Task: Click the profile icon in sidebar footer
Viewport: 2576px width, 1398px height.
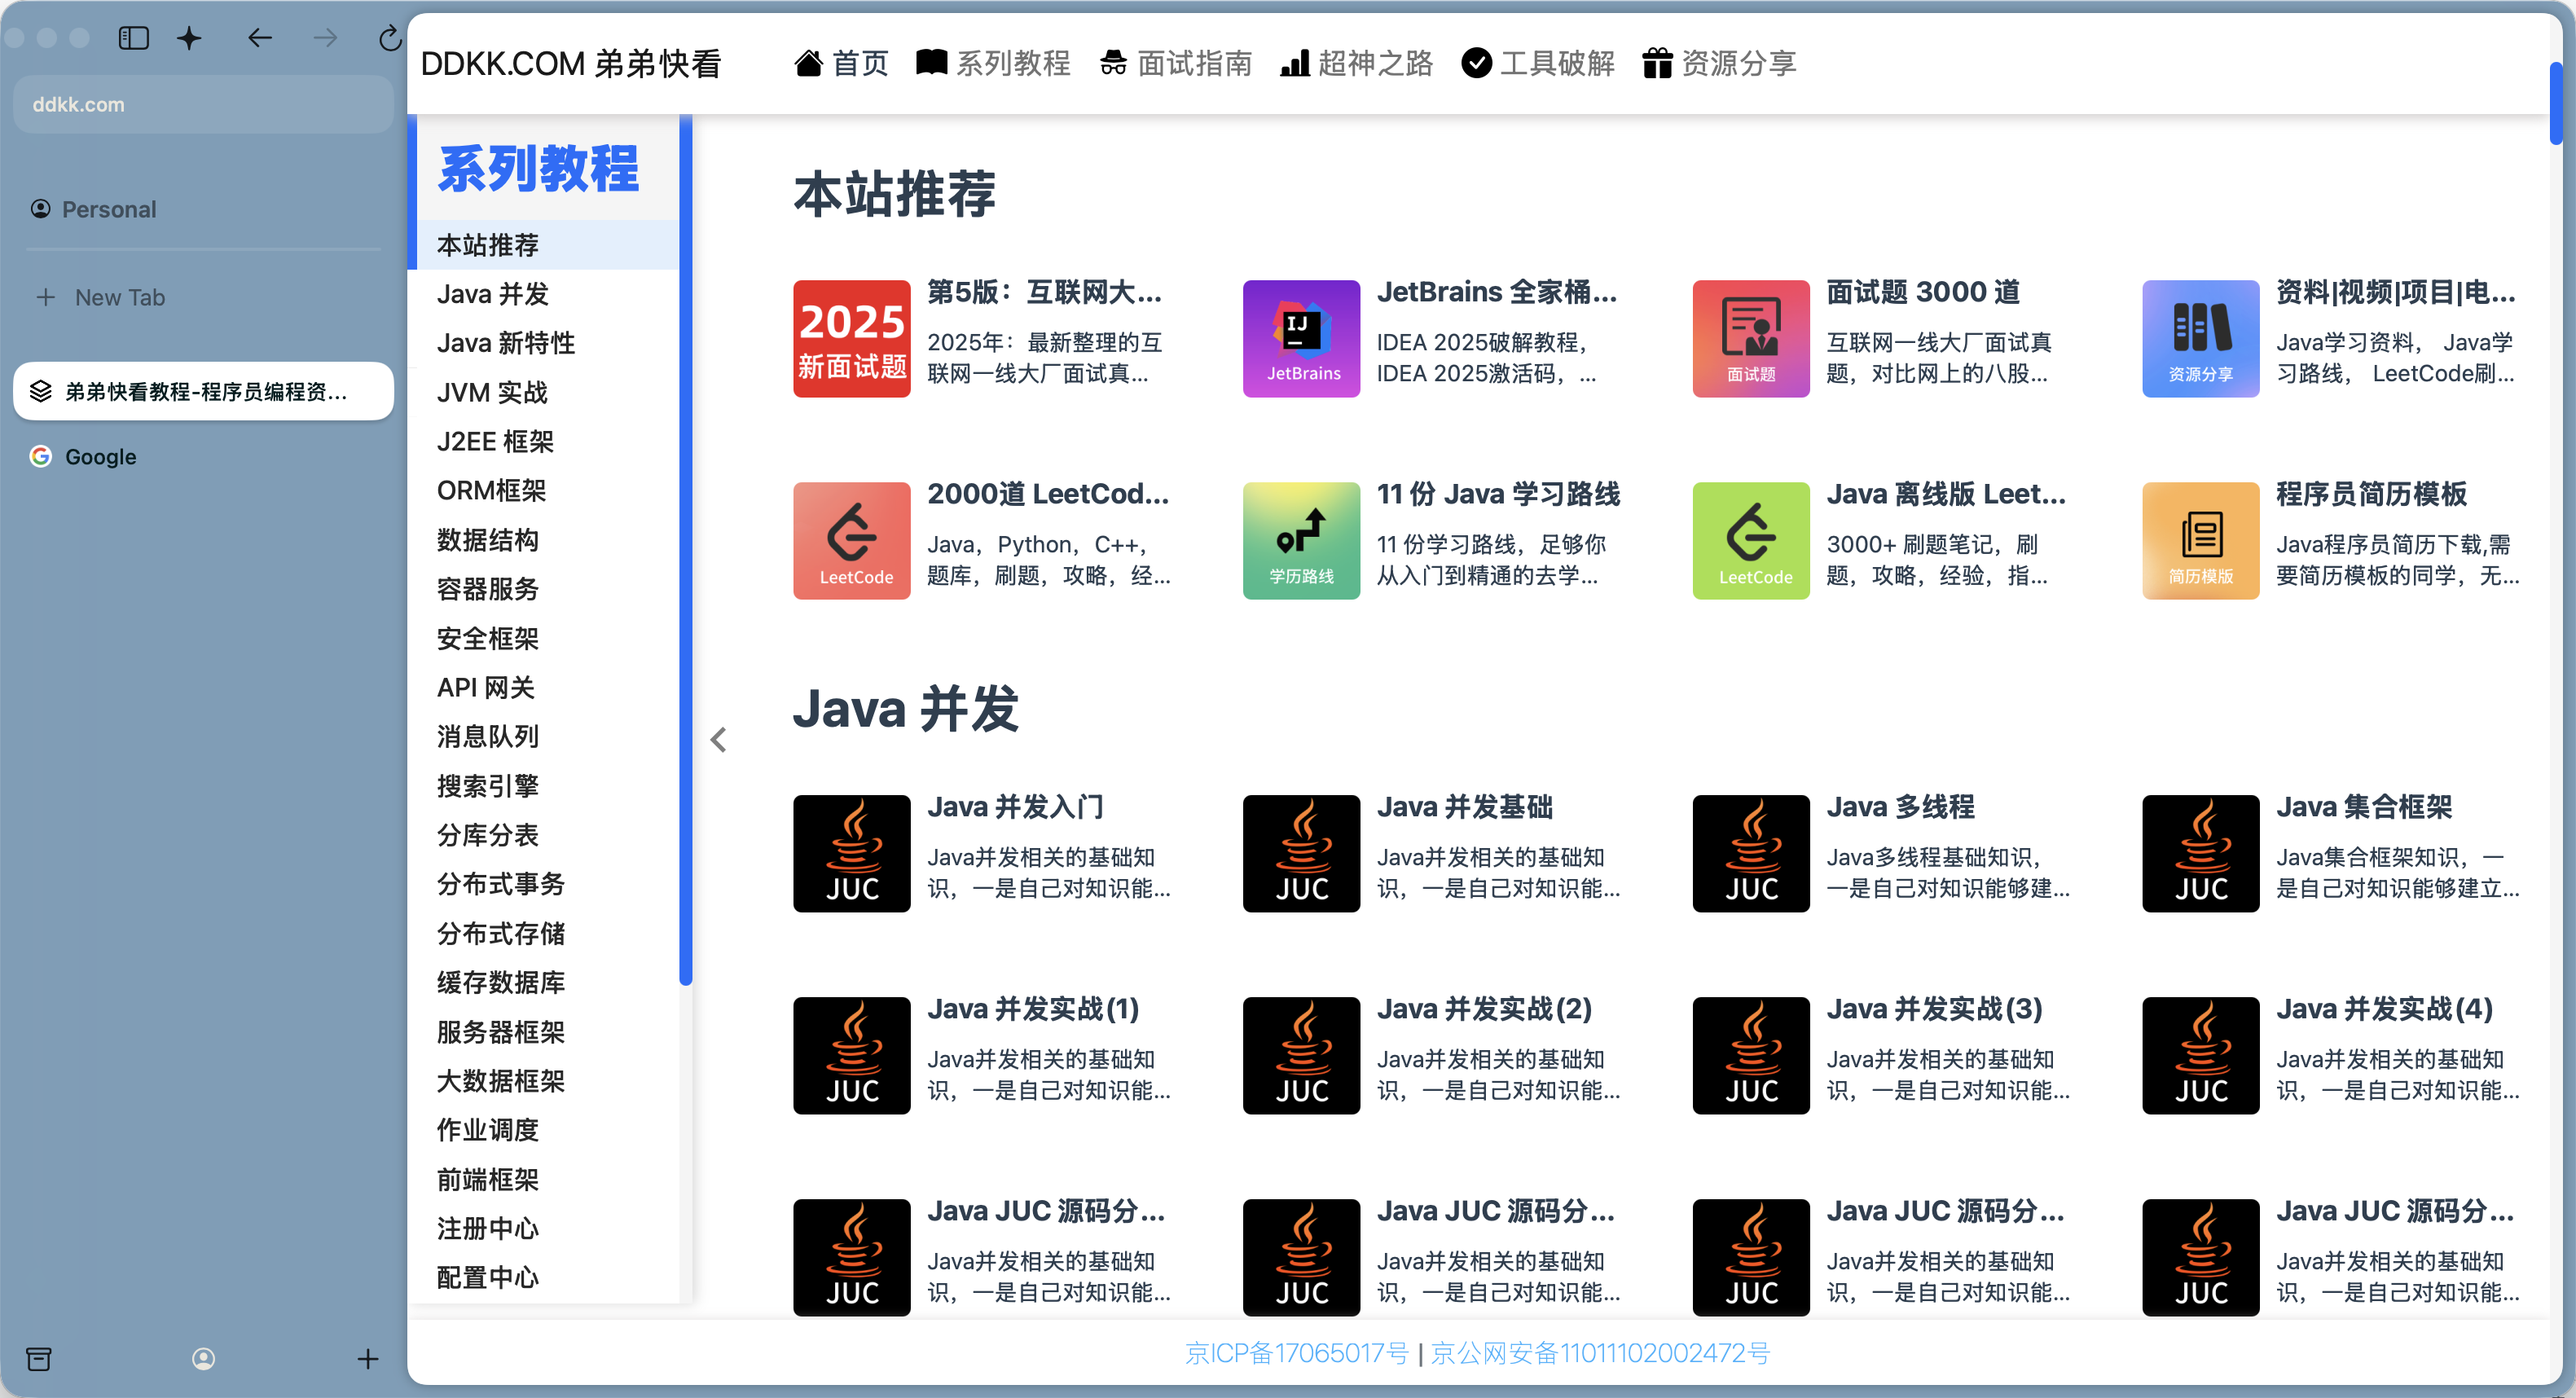Action: [203, 1358]
